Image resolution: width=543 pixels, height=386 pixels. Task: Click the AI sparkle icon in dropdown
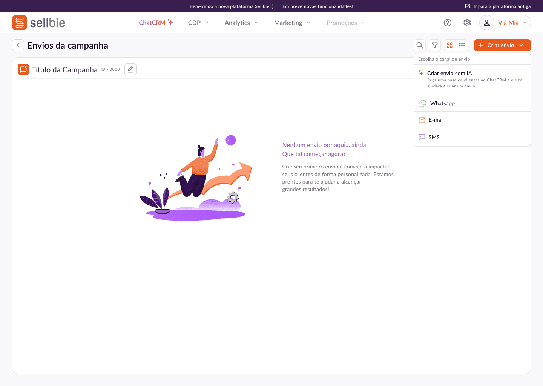pyautogui.click(x=421, y=72)
